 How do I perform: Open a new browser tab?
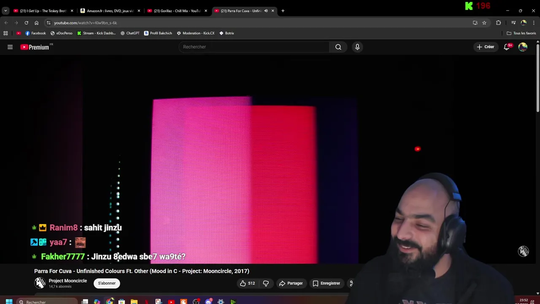(283, 11)
